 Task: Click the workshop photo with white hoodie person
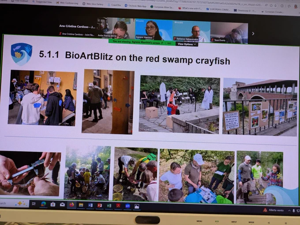(x=42, y=98)
